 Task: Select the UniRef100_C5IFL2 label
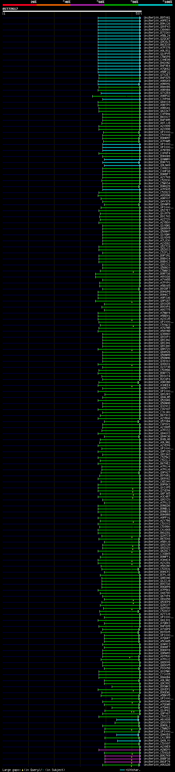point(157,253)
